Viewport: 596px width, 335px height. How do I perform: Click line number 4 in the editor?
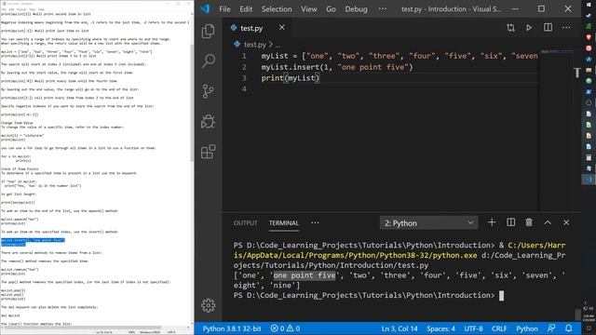coord(244,89)
